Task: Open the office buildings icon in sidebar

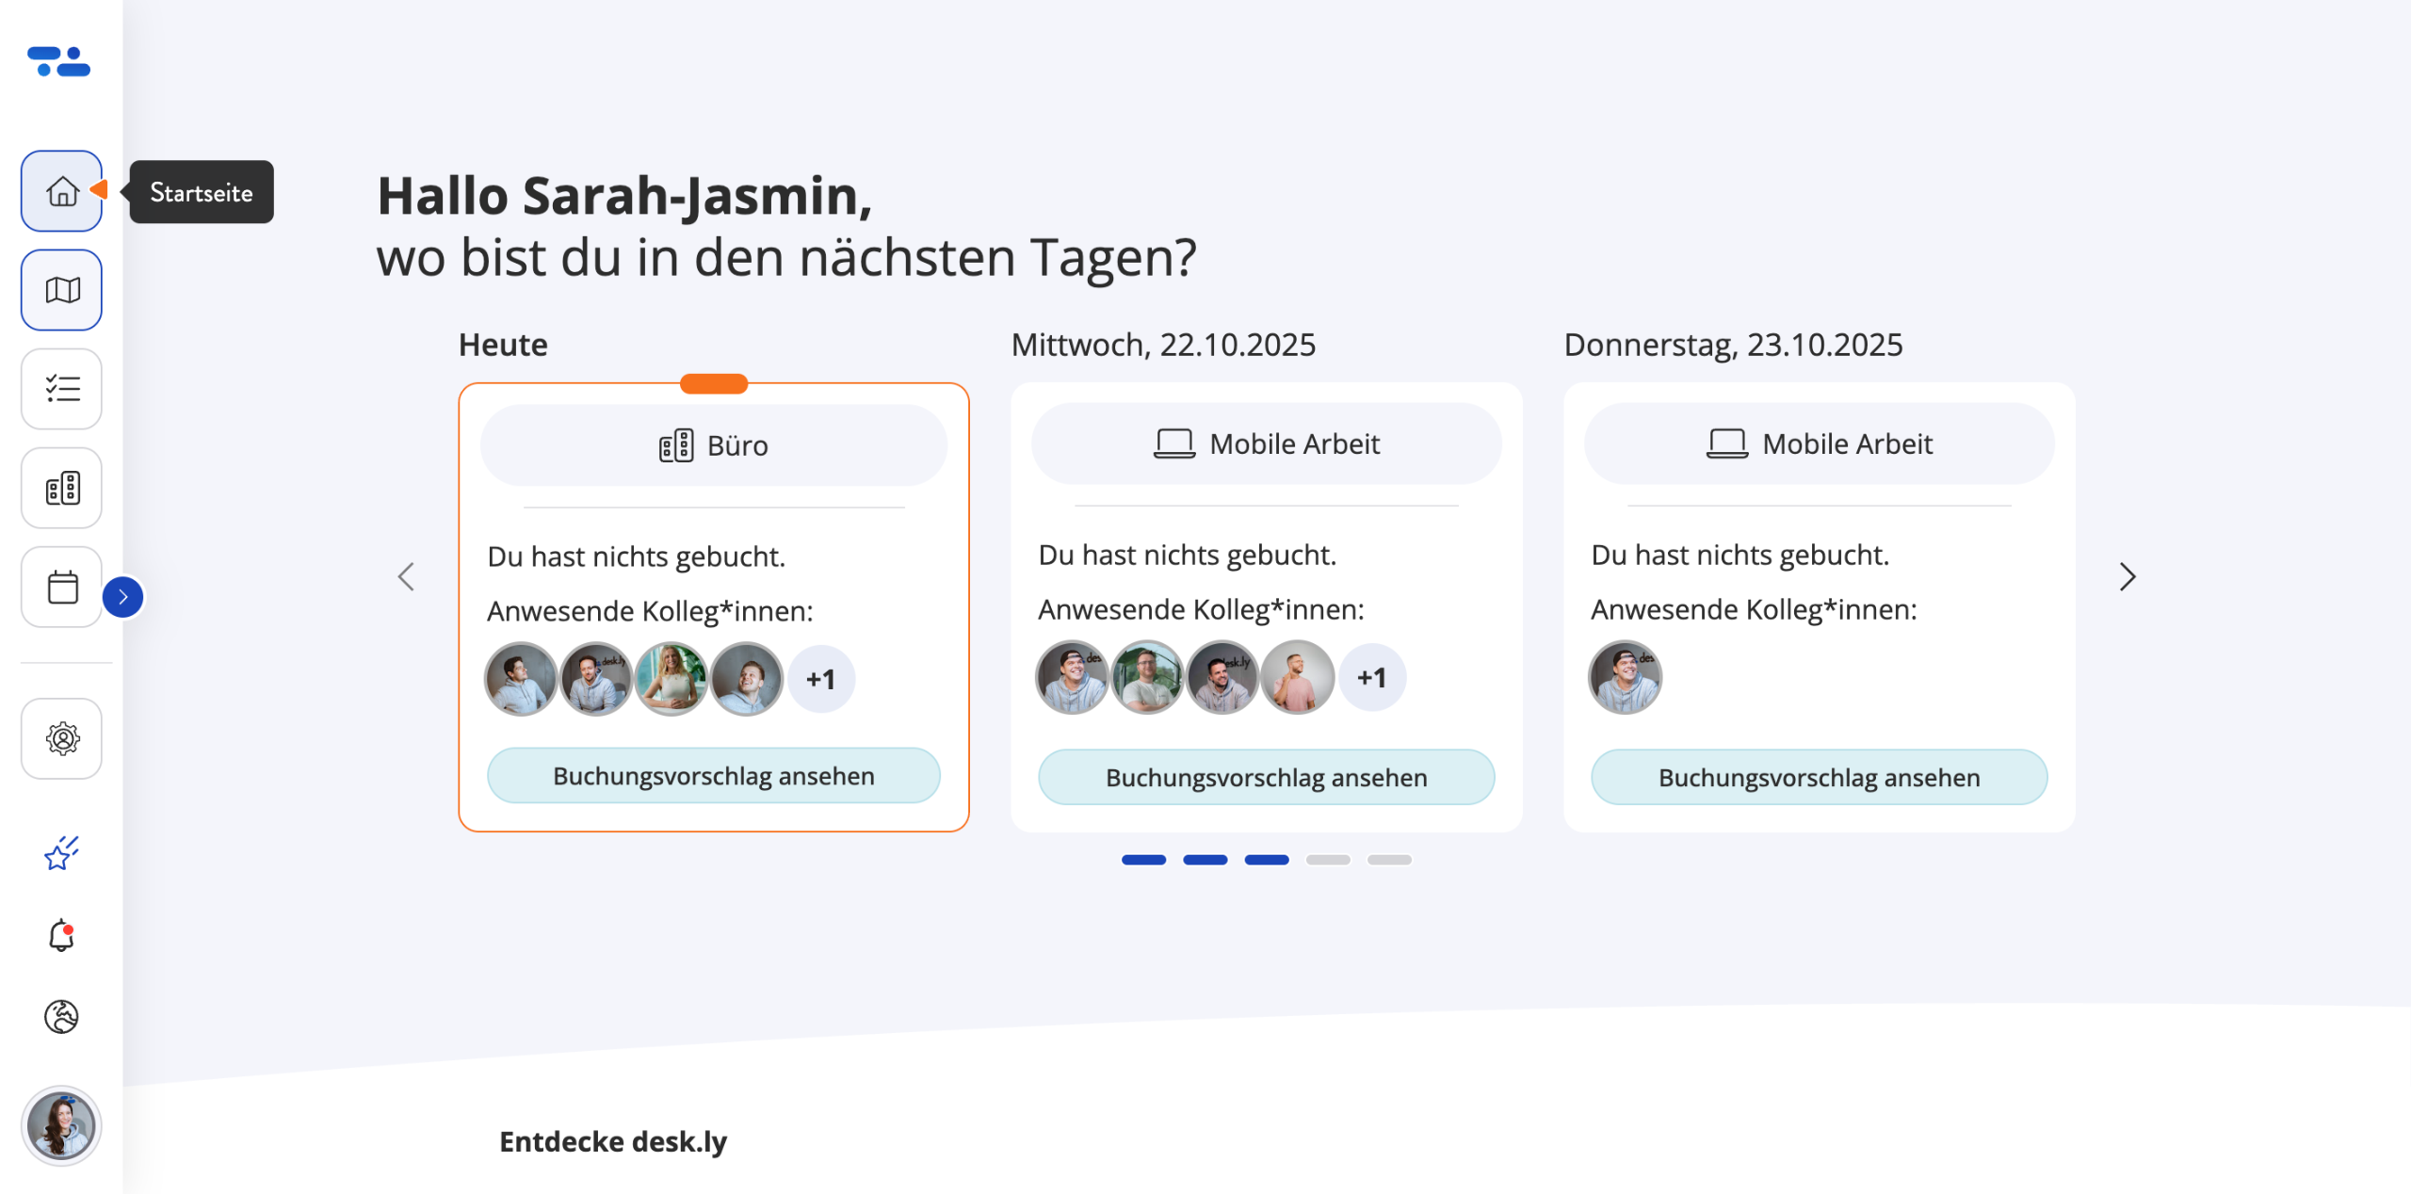Action: click(62, 488)
